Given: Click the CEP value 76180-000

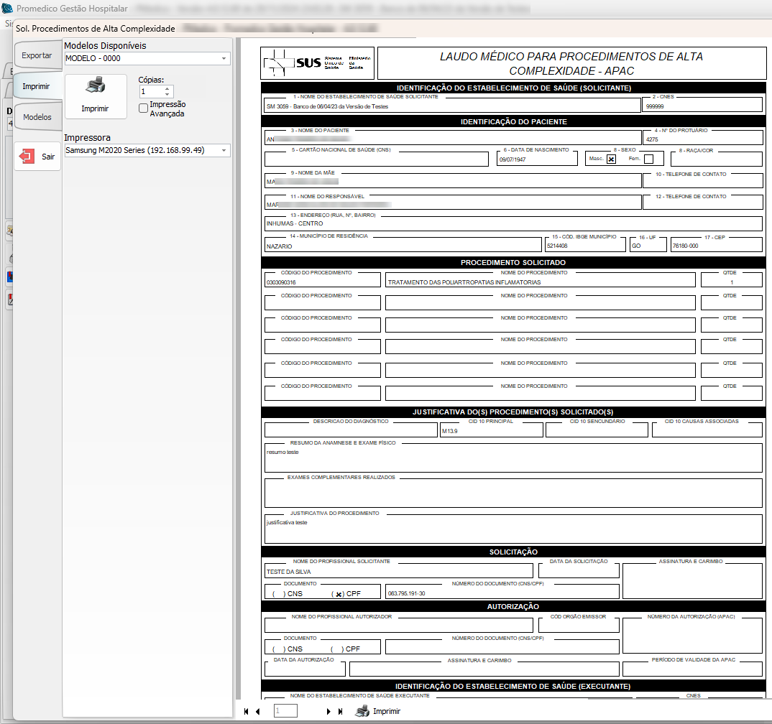Looking at the screenshot, I should 685,246.
